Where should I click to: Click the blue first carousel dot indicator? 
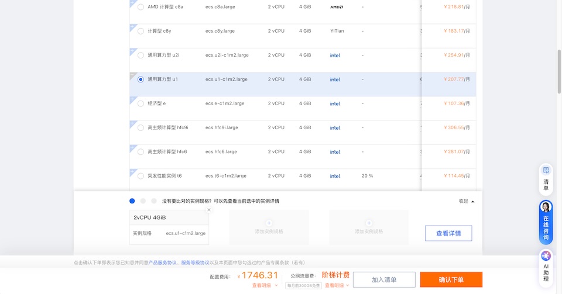(132, 201)
